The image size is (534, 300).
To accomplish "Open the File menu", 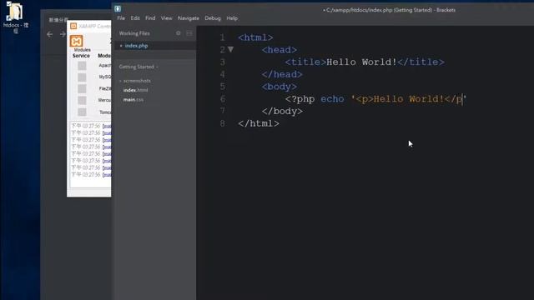I will [x=121, y=18].
